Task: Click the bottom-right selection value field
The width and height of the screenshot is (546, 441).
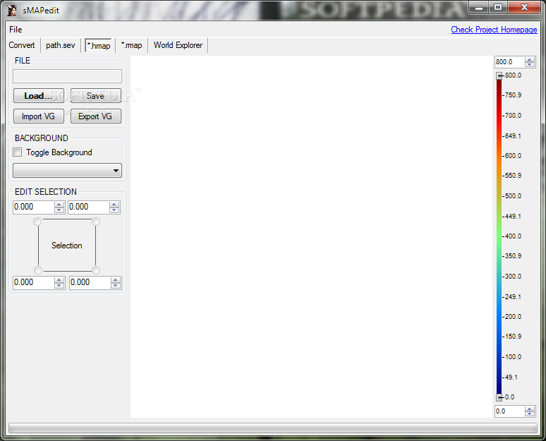Action: click(90, 282)
